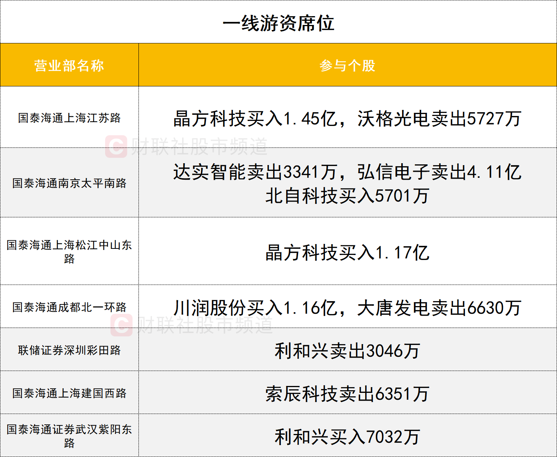Select the 营业部名称 column header
Image resolution: width=557 pixels, height=457 pixels.
[x=69, y=65]
